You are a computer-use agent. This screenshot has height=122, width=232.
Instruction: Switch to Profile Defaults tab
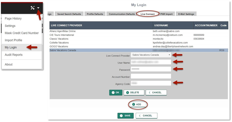pyautogui.click(x=95, y=14)
